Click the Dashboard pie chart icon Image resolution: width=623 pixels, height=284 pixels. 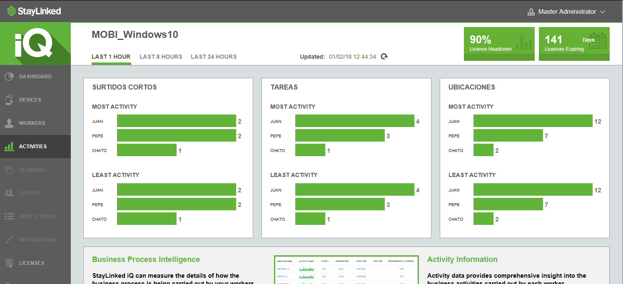click(9, 77)
